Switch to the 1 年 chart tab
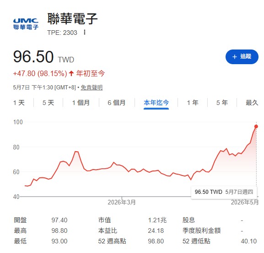Image resolution: width=264 pixels, height=253 pixels. (193, 103)
